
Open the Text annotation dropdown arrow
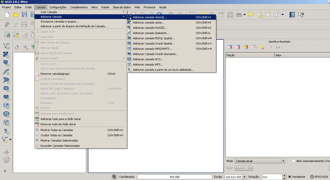pos(283,15)
